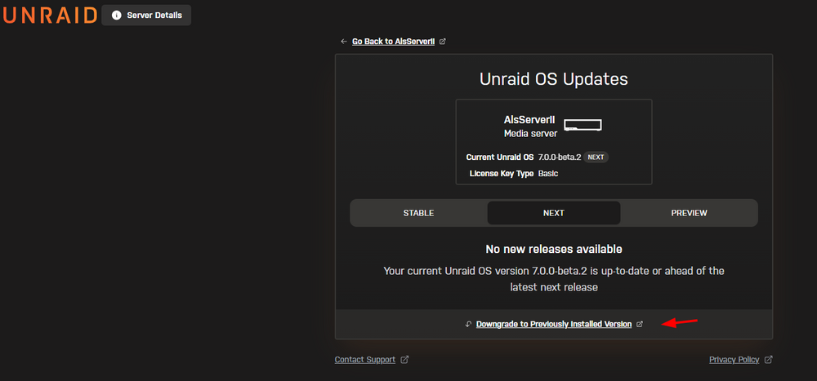The height and width of the screenshot is (381, 817).
Task: Click the Unraid OS Updates heading
Action: coord(553,79)
